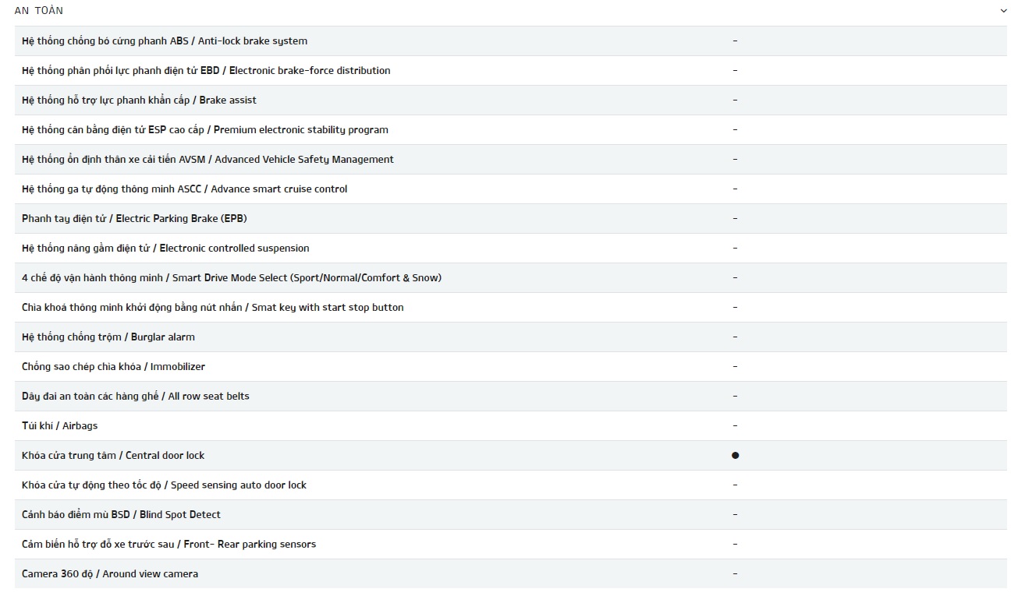The width and height of the screenshot is (1011, 596).
Task: Click Speed sensing auto door lock row
Action: click(510, 485)
